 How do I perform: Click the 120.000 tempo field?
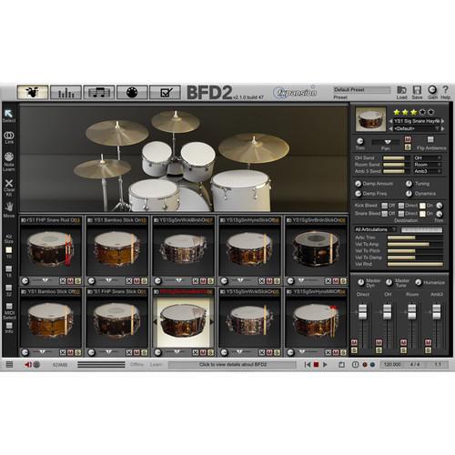point(392,365)
